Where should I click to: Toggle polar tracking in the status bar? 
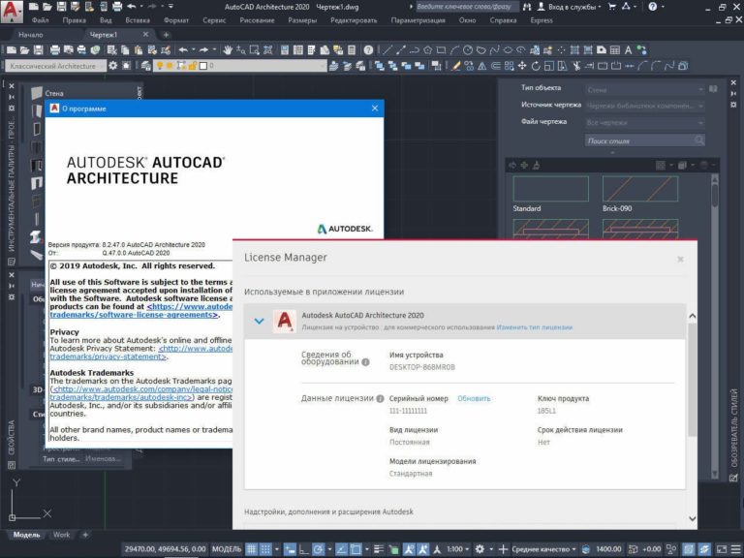click(319, 549)
